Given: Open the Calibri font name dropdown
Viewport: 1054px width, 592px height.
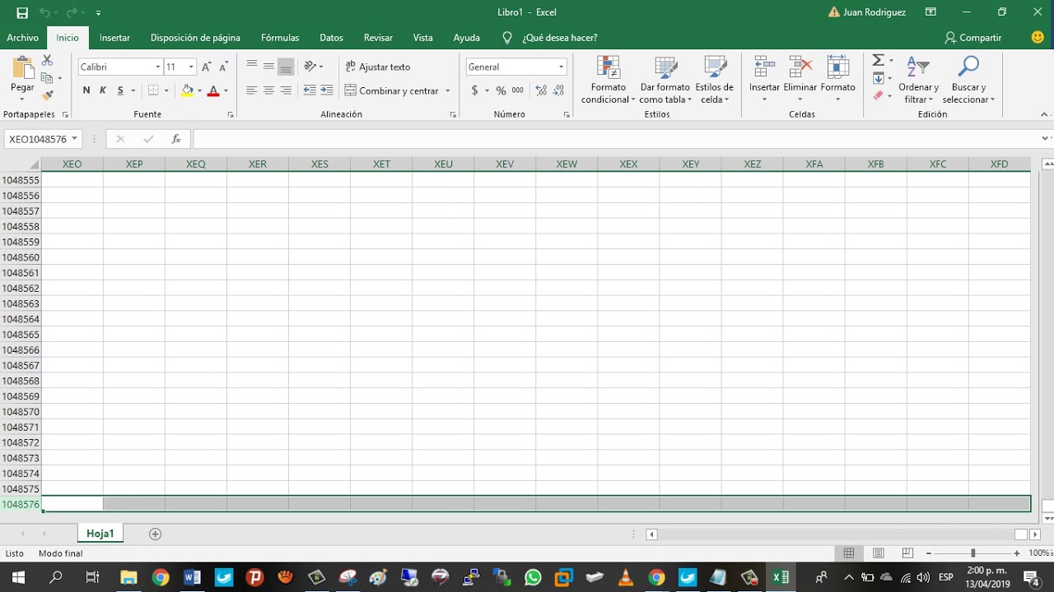Looking at the screenshot, I should (157, 67).
